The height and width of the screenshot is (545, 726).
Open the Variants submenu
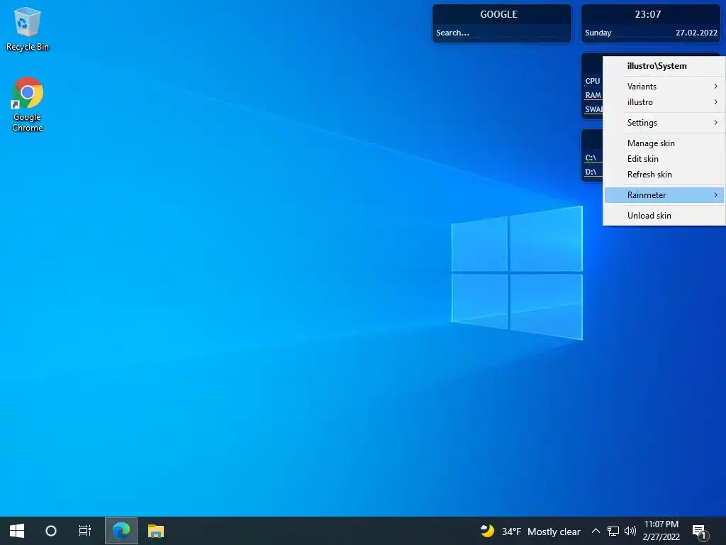(x=664, y=86)
